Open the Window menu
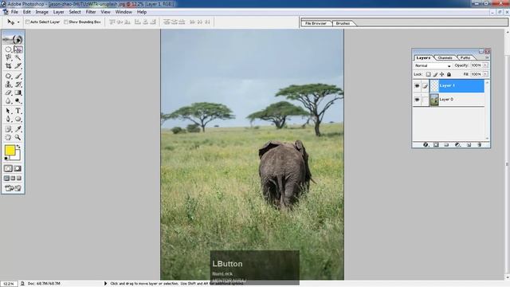Screen dimensions: 510x287 [124, 12]
